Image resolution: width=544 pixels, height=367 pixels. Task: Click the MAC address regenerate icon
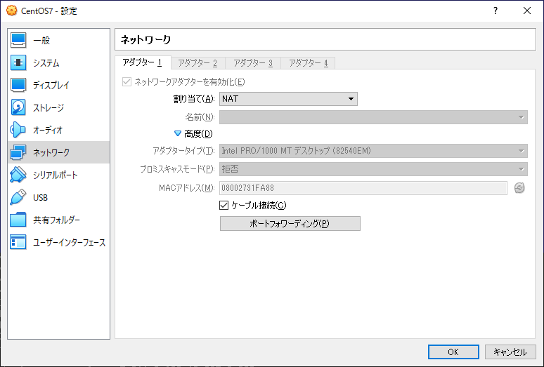[x=519, y=188]
